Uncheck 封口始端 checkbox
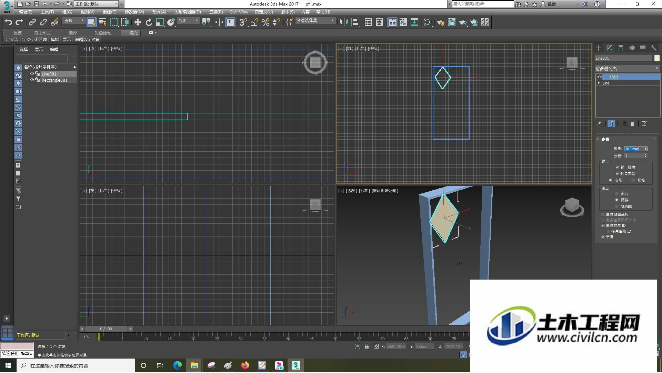Viewport: 662px width, 373px height. point(617,167)
